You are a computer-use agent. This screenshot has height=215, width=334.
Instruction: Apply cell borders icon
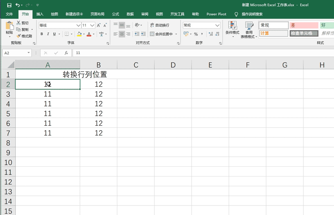tap(67, 34)
